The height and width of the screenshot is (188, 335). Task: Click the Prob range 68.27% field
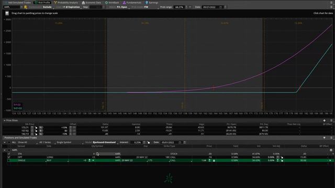[x=179, y=7]
